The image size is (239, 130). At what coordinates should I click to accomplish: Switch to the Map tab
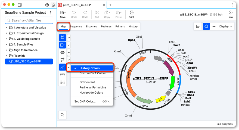pos(63,27)
